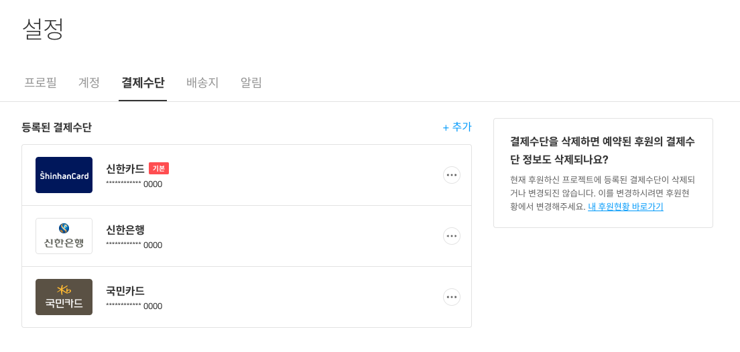Open the 배송지 tab

point(202,83)
